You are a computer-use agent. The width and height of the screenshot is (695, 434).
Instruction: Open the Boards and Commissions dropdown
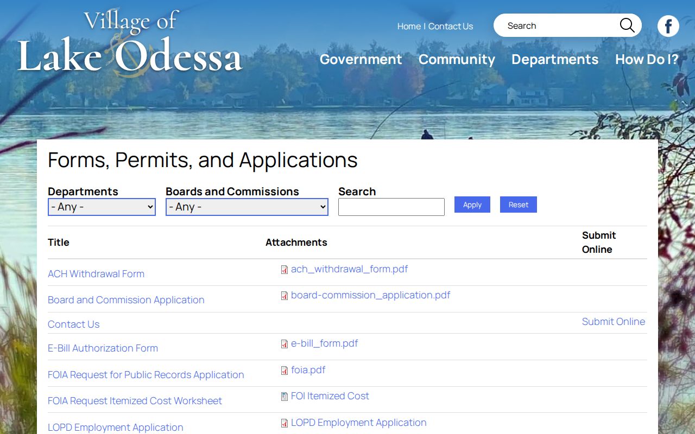(247, 207)
